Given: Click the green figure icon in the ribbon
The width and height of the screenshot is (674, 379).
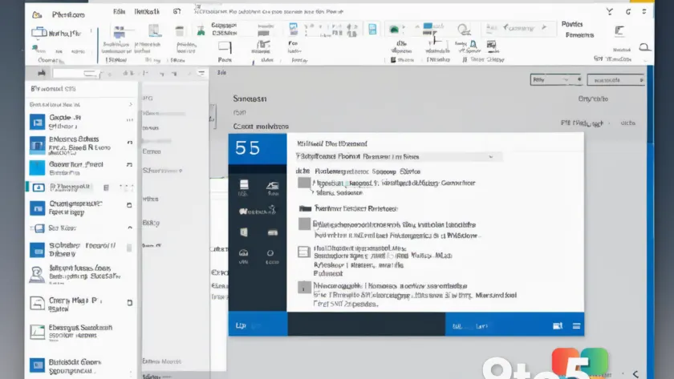Looking at the screenshot, I should click(201, 30).
